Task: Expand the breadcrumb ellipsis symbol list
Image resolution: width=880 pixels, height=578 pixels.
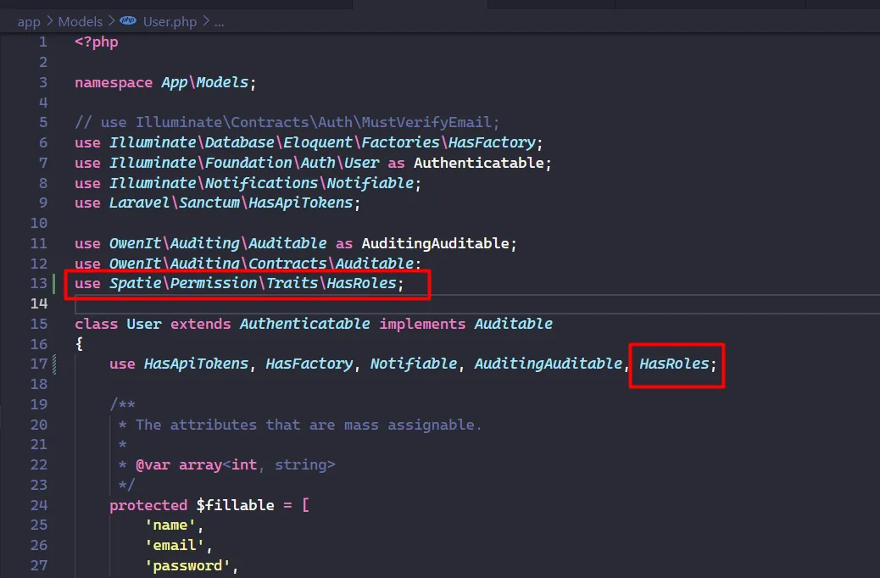Action: 219,22
